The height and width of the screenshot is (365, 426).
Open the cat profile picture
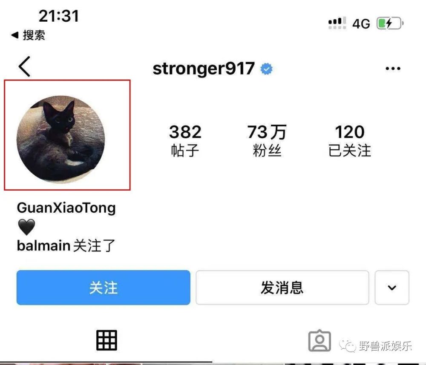tap(61, 140)
